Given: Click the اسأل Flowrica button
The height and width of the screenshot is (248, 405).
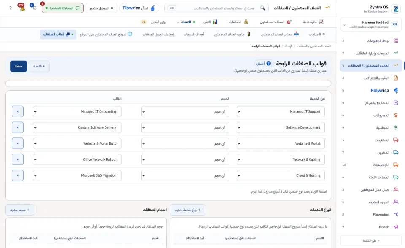Looking at the screenshot, I should [x=139, y=8].
